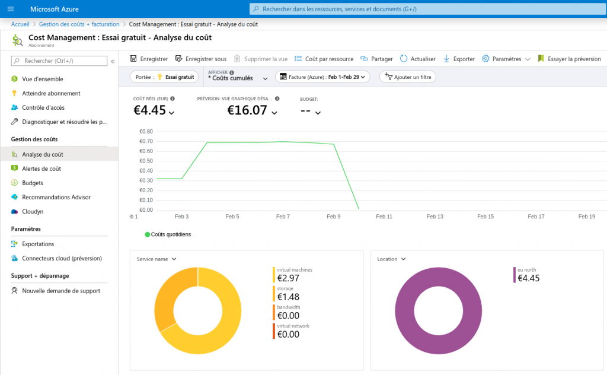Expand the Facture (Azure) date dropdown
The width and height of the screenshot is (607, 375).
coord(322,77)
